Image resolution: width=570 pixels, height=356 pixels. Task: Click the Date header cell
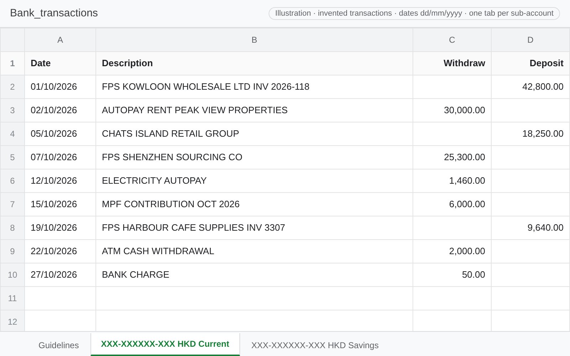tap(60, 63)
